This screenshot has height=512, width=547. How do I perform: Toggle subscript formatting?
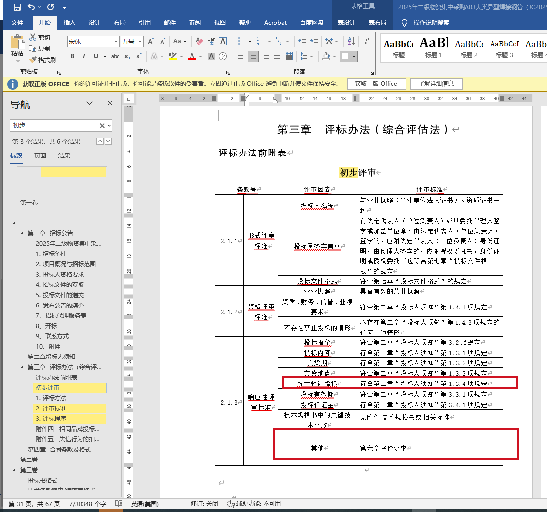tap(127, 56)
